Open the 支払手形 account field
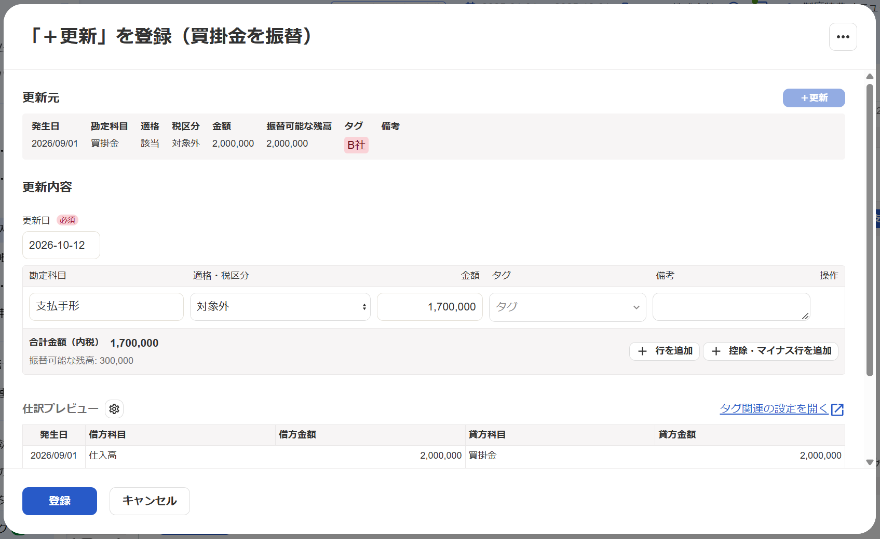Screen dimensions: 880x539 click(x=106, y=307)
